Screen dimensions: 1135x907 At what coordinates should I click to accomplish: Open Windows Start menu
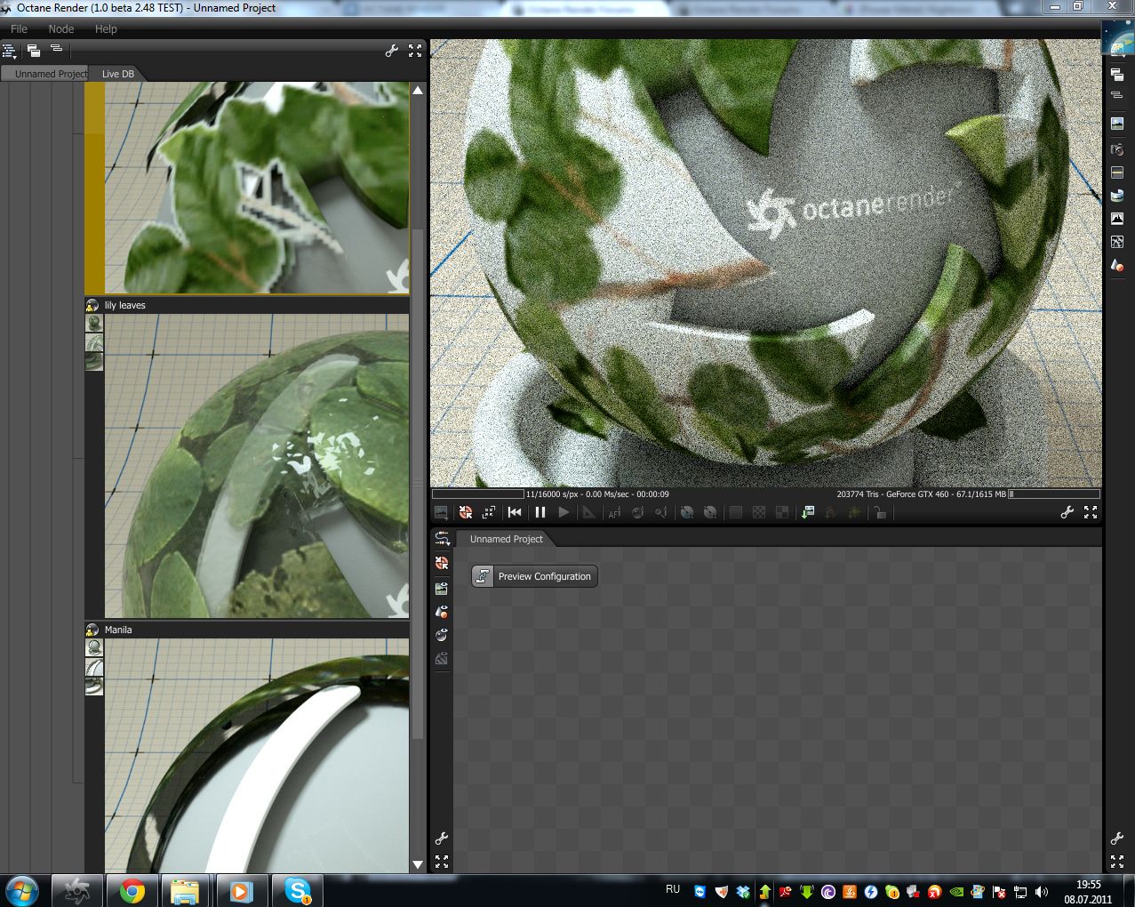click(21, 890)
